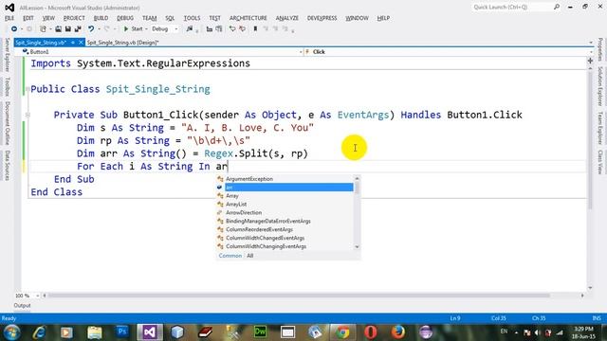
Task: Click the volume speaker icon in system tray
Action: [538, 332]
